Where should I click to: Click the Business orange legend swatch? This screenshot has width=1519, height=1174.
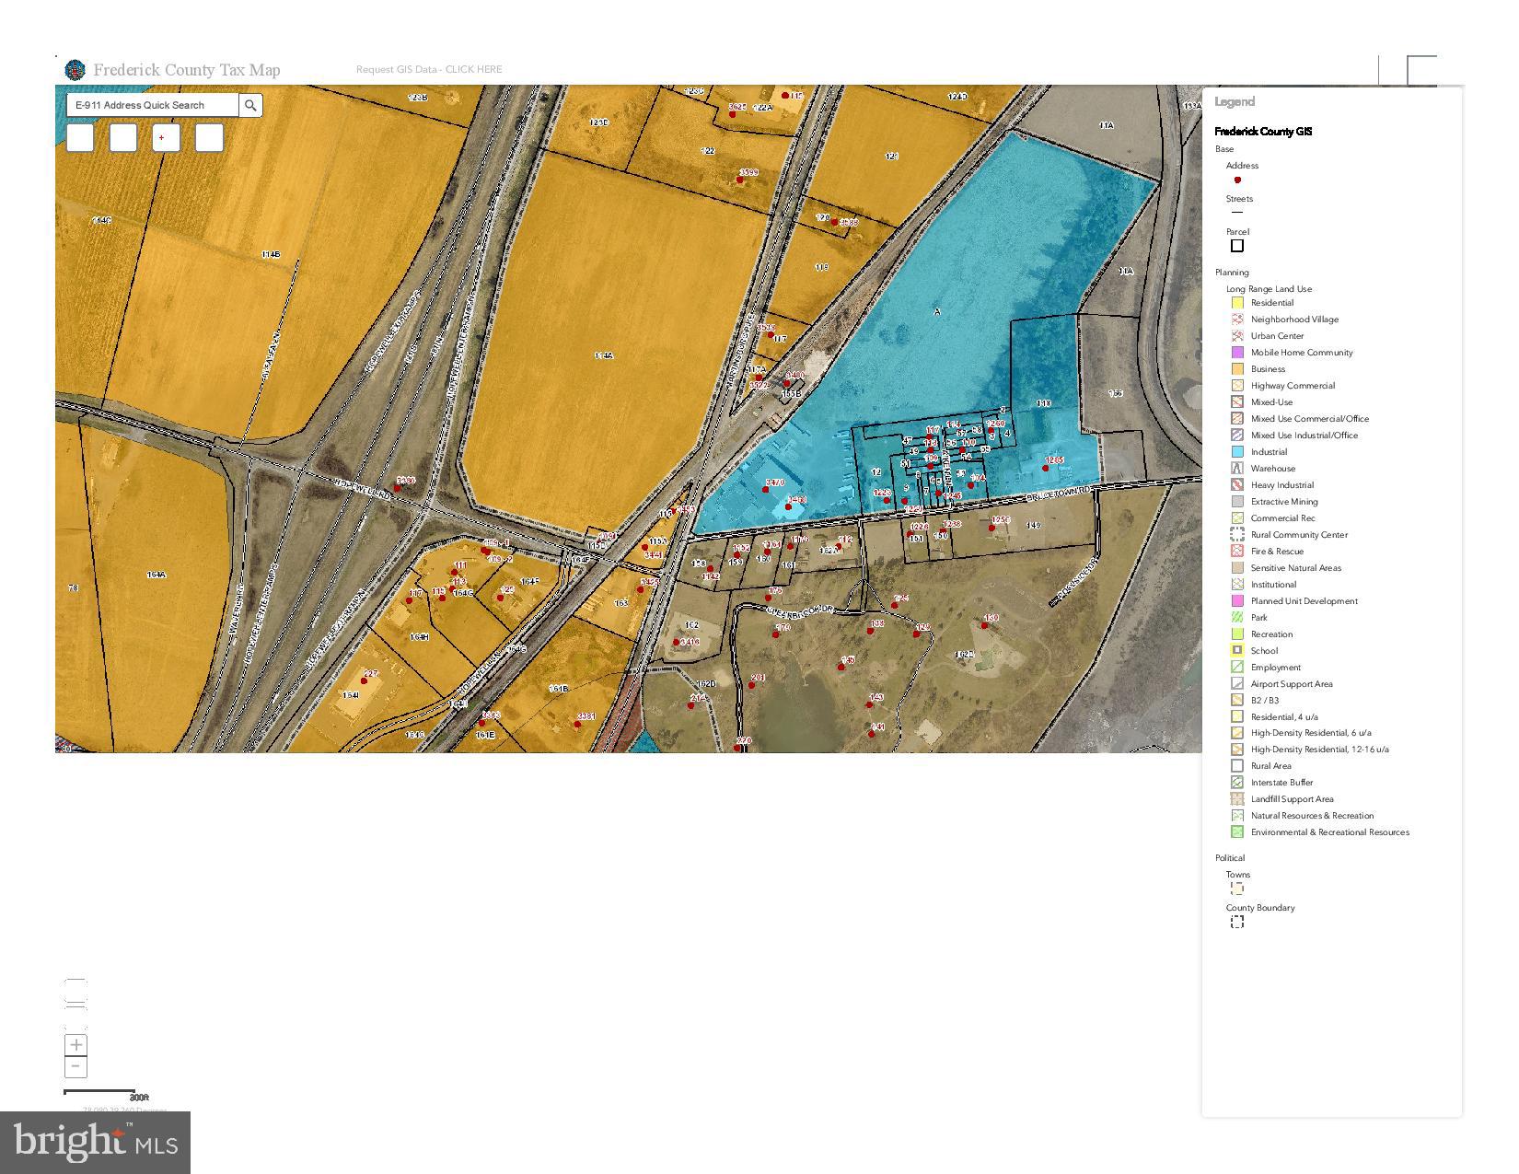point(1237,369)
